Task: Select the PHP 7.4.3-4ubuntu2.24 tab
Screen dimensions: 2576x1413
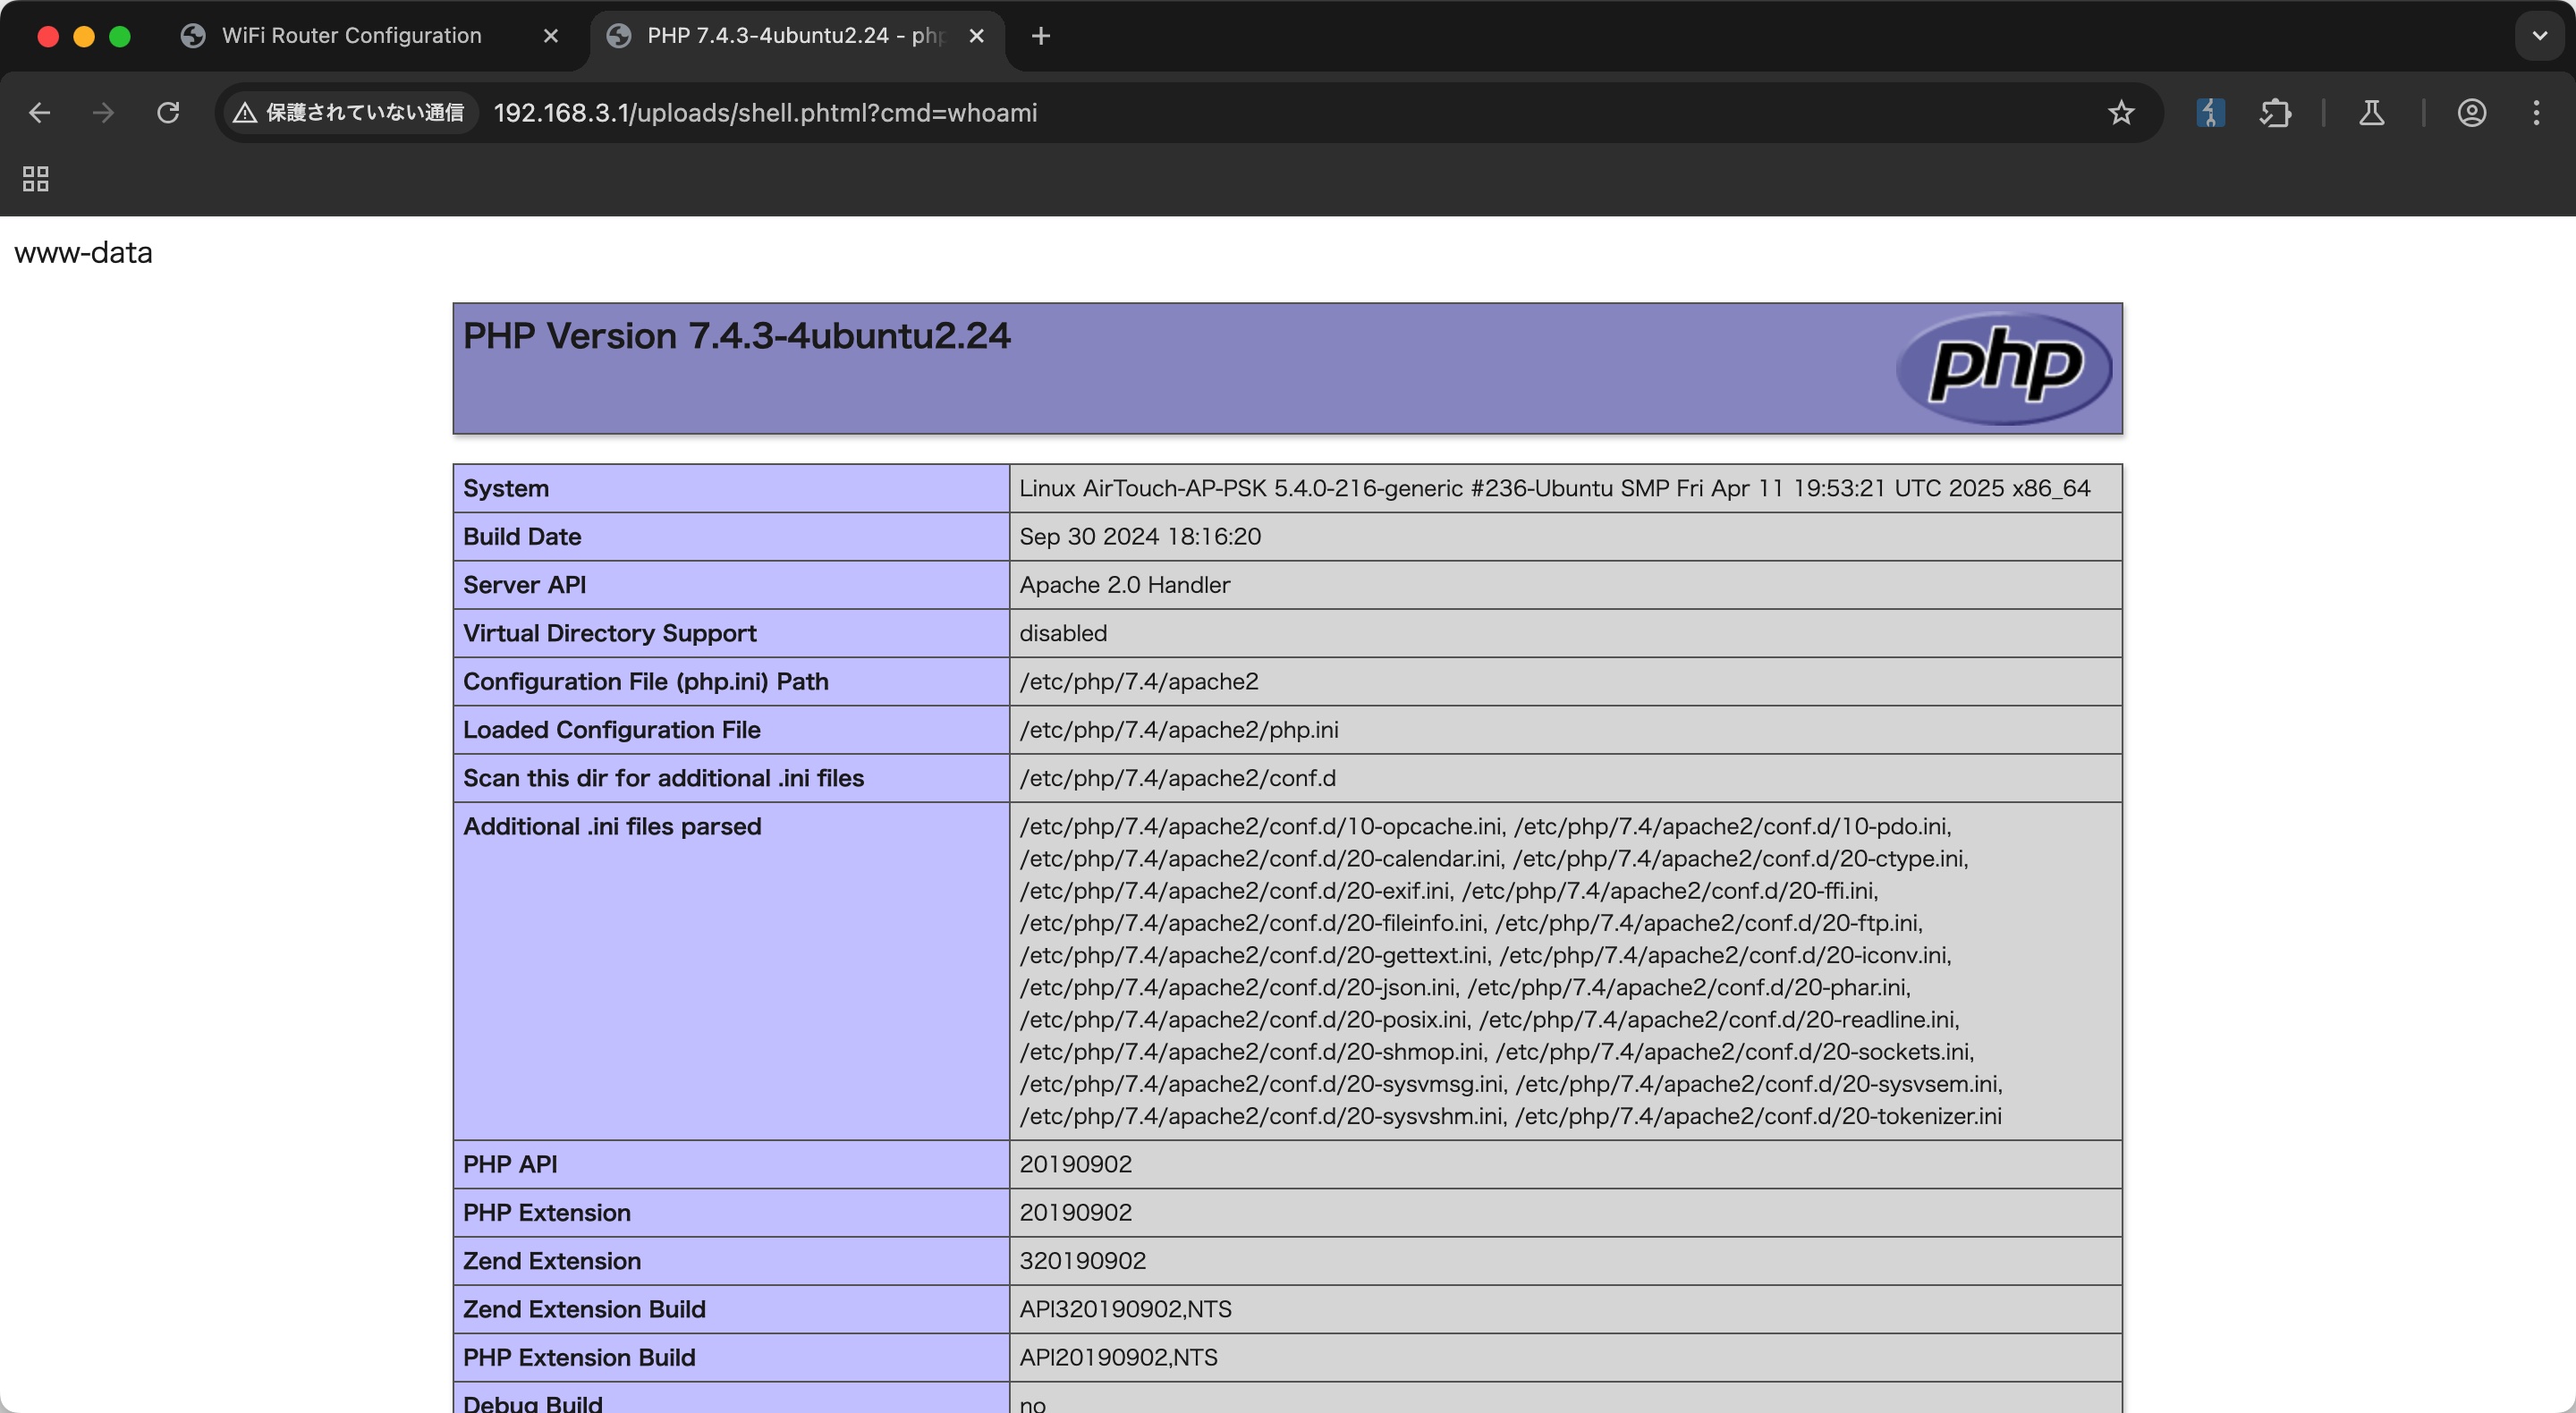Action: coord(780,36)
